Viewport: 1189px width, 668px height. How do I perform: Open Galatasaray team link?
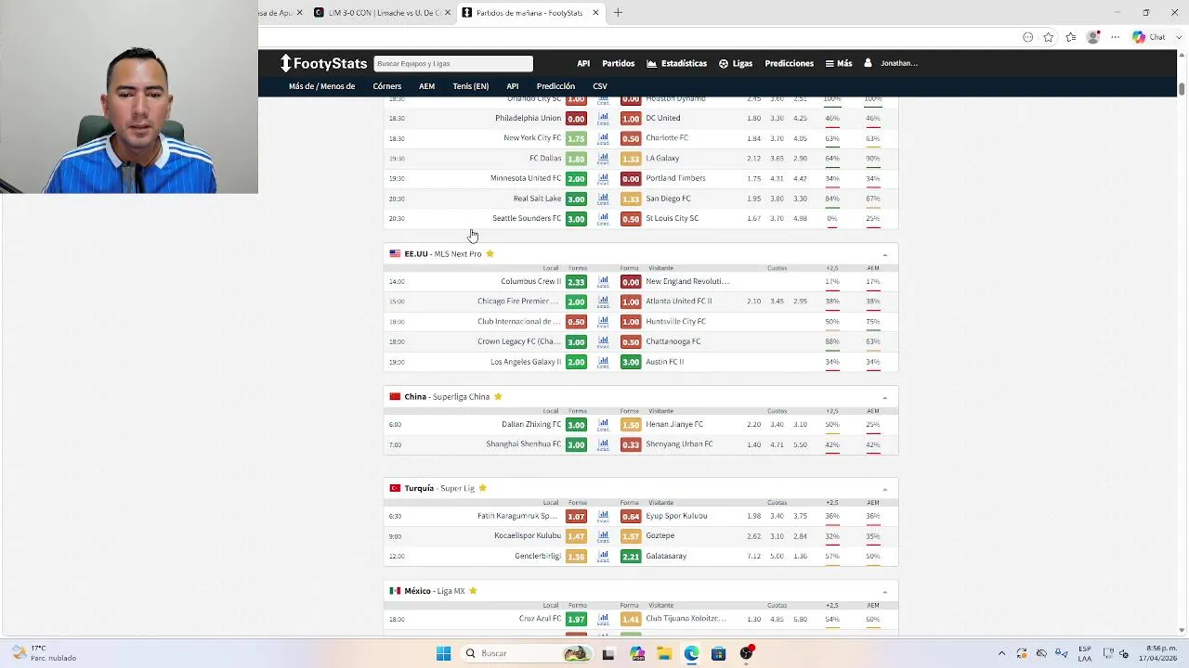[x=666, y=557]
